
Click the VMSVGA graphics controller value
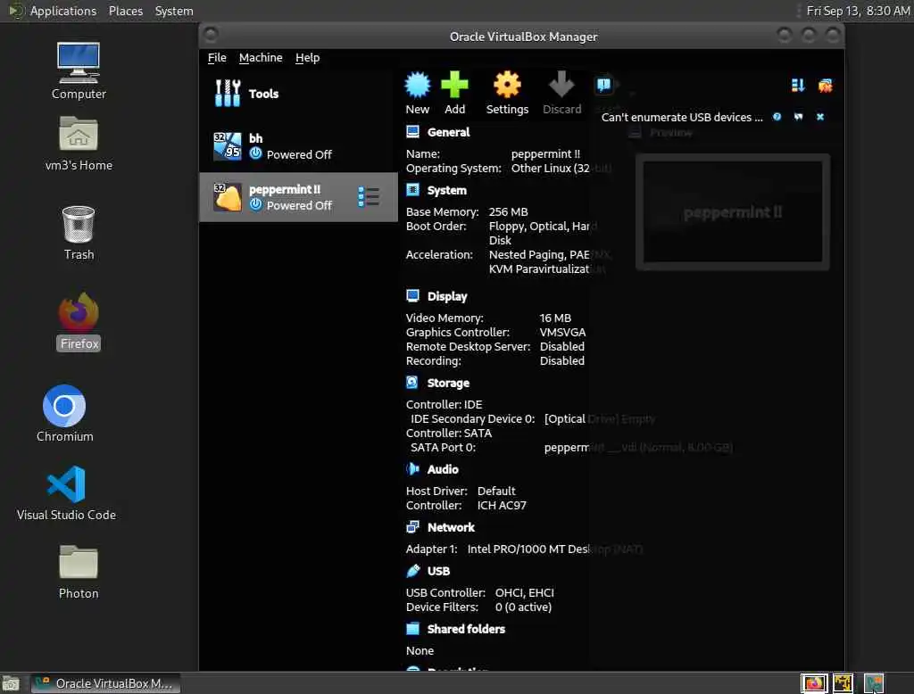562,332
